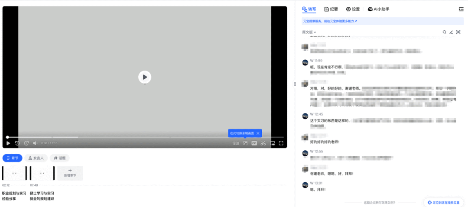Screen dimensions: 468x207
Task: Click the 定位到正在播放位置 button
Action: point(444,203)
